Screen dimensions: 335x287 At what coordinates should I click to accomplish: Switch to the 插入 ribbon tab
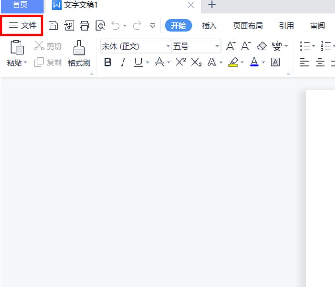point(209,25)
